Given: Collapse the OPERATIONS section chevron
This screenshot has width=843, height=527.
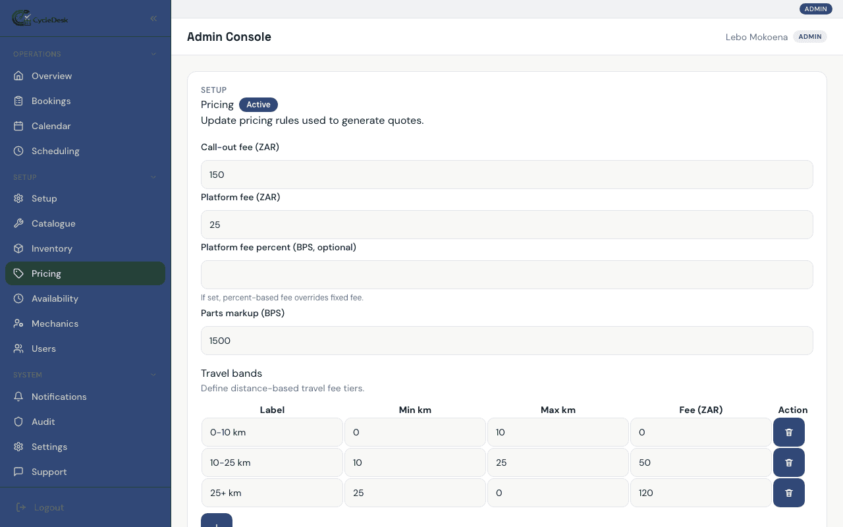Looking at the screenshot, I should coord(153,53).
